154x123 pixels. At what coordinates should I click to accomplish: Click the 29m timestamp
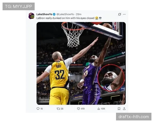79,14
